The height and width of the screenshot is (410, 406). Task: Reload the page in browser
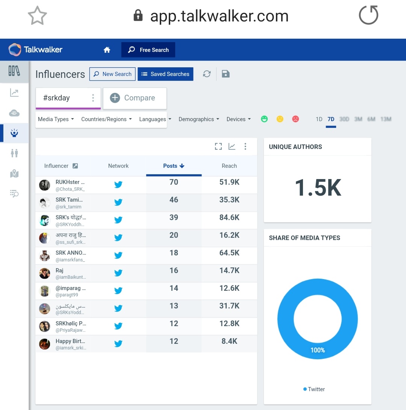pos(368,15)
